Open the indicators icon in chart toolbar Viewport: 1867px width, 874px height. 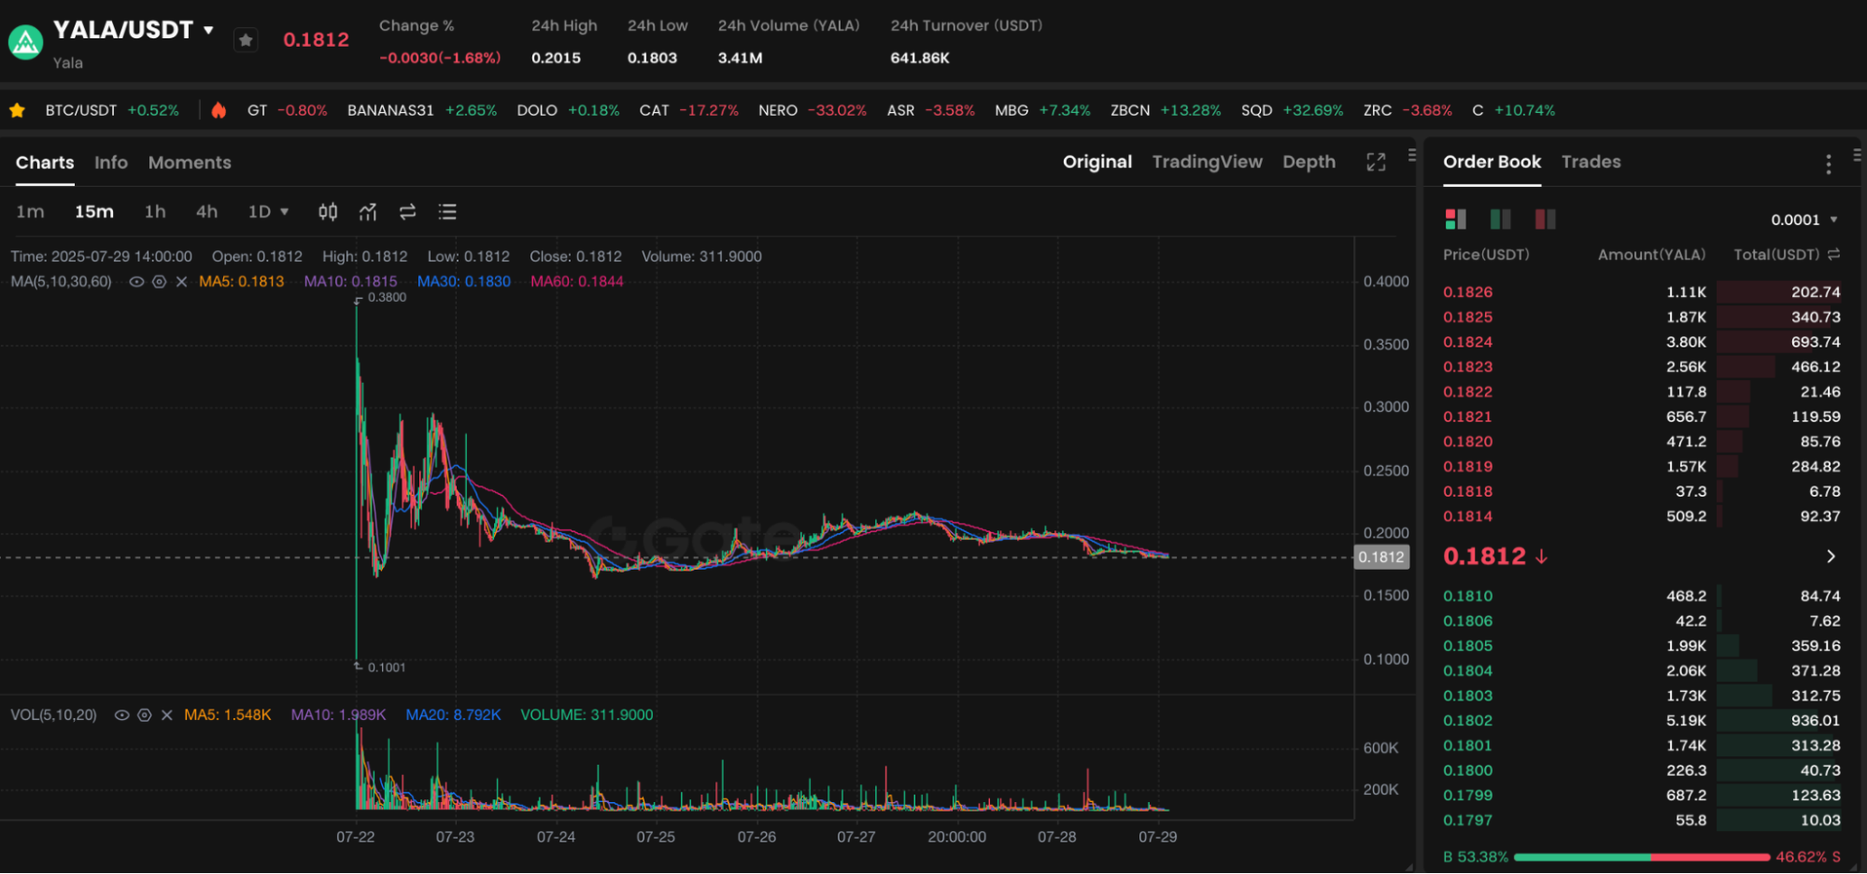click(x=368, y=212)
